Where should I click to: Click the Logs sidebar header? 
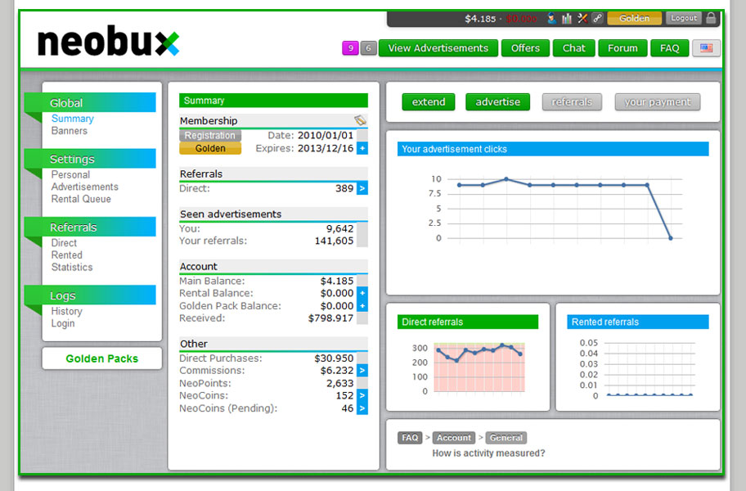91,295
